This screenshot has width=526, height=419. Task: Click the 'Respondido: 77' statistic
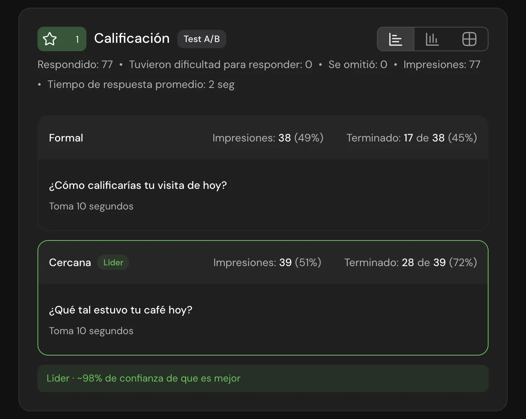(x=75, y=65)
